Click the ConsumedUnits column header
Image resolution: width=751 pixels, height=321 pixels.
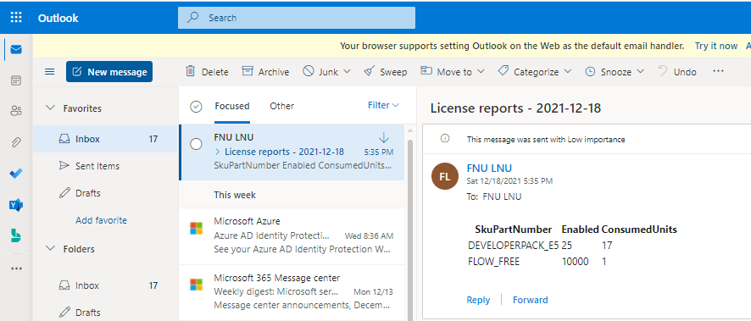(x=639, y=230)
